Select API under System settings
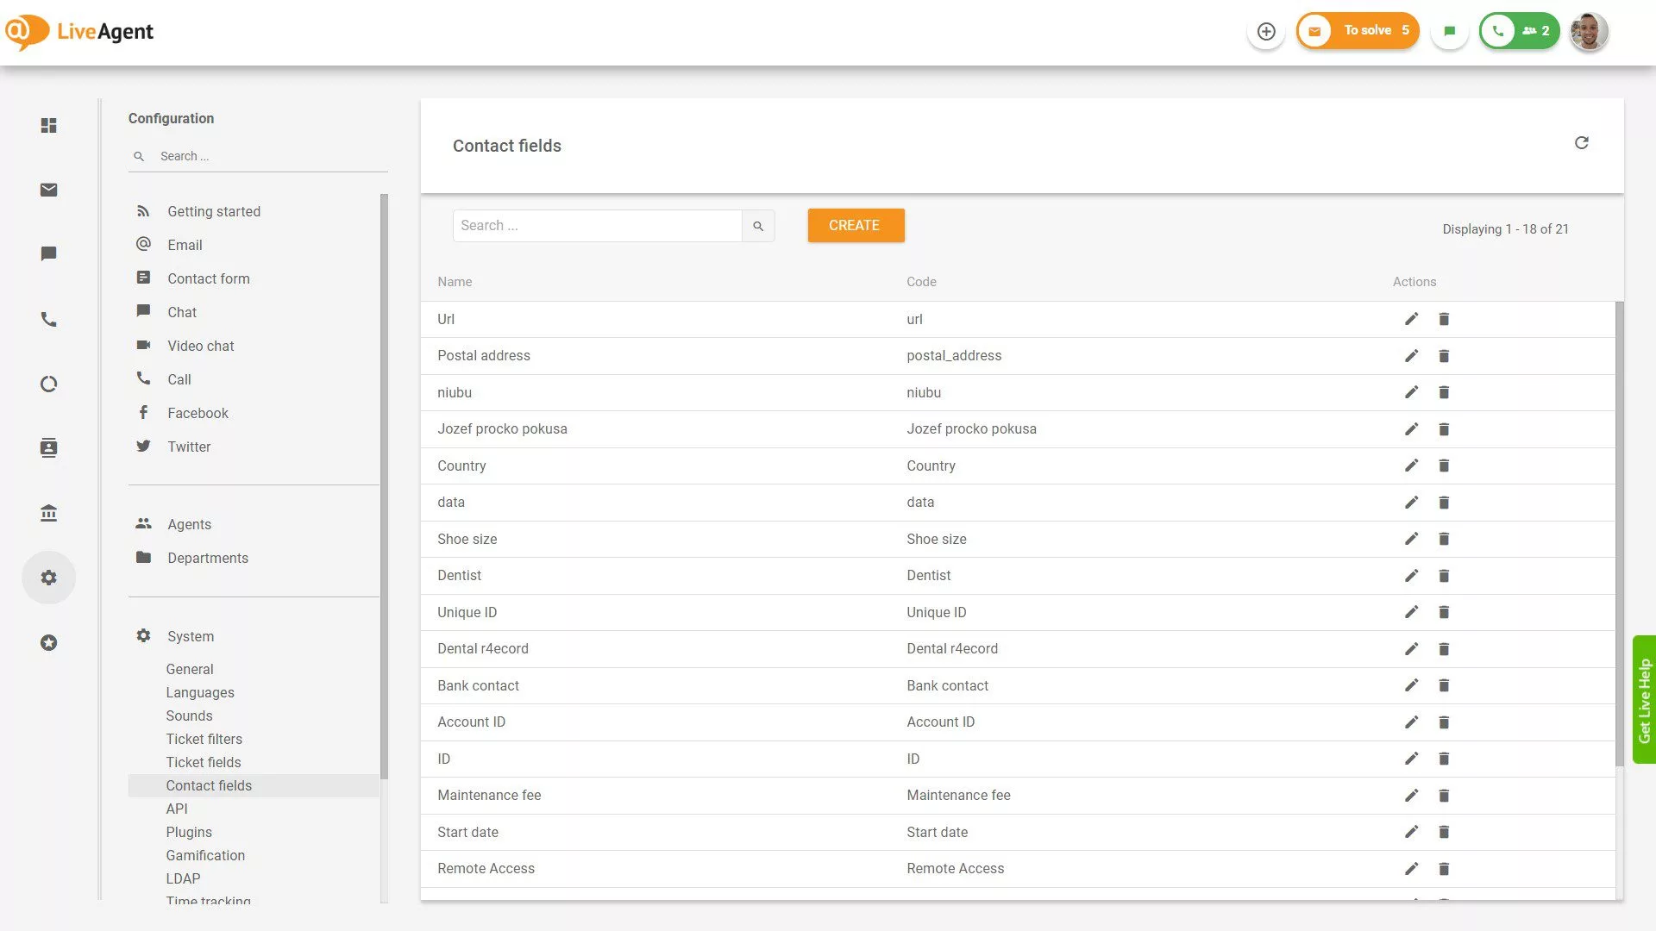Image resolution: width=1656 pixels, height=931 pixels. click(x=177, y=809)
